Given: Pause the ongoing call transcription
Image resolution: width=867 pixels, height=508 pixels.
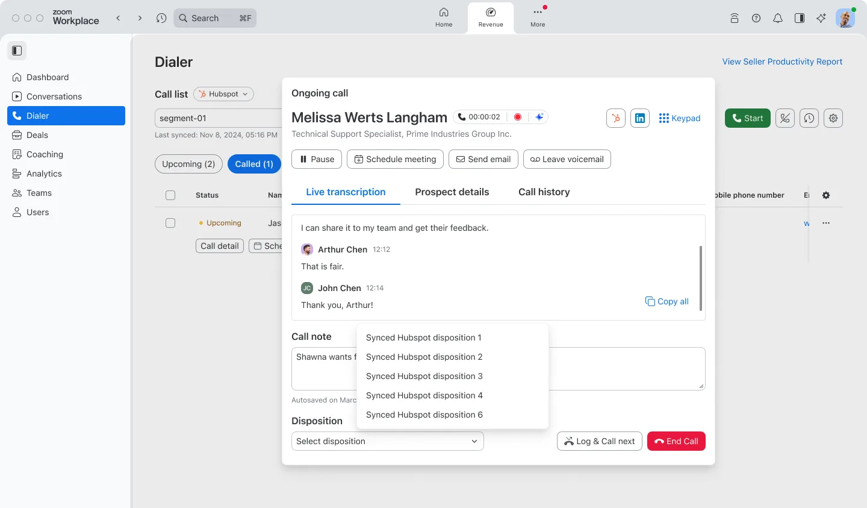Looking at the screenshot, I should coord(316,159).
